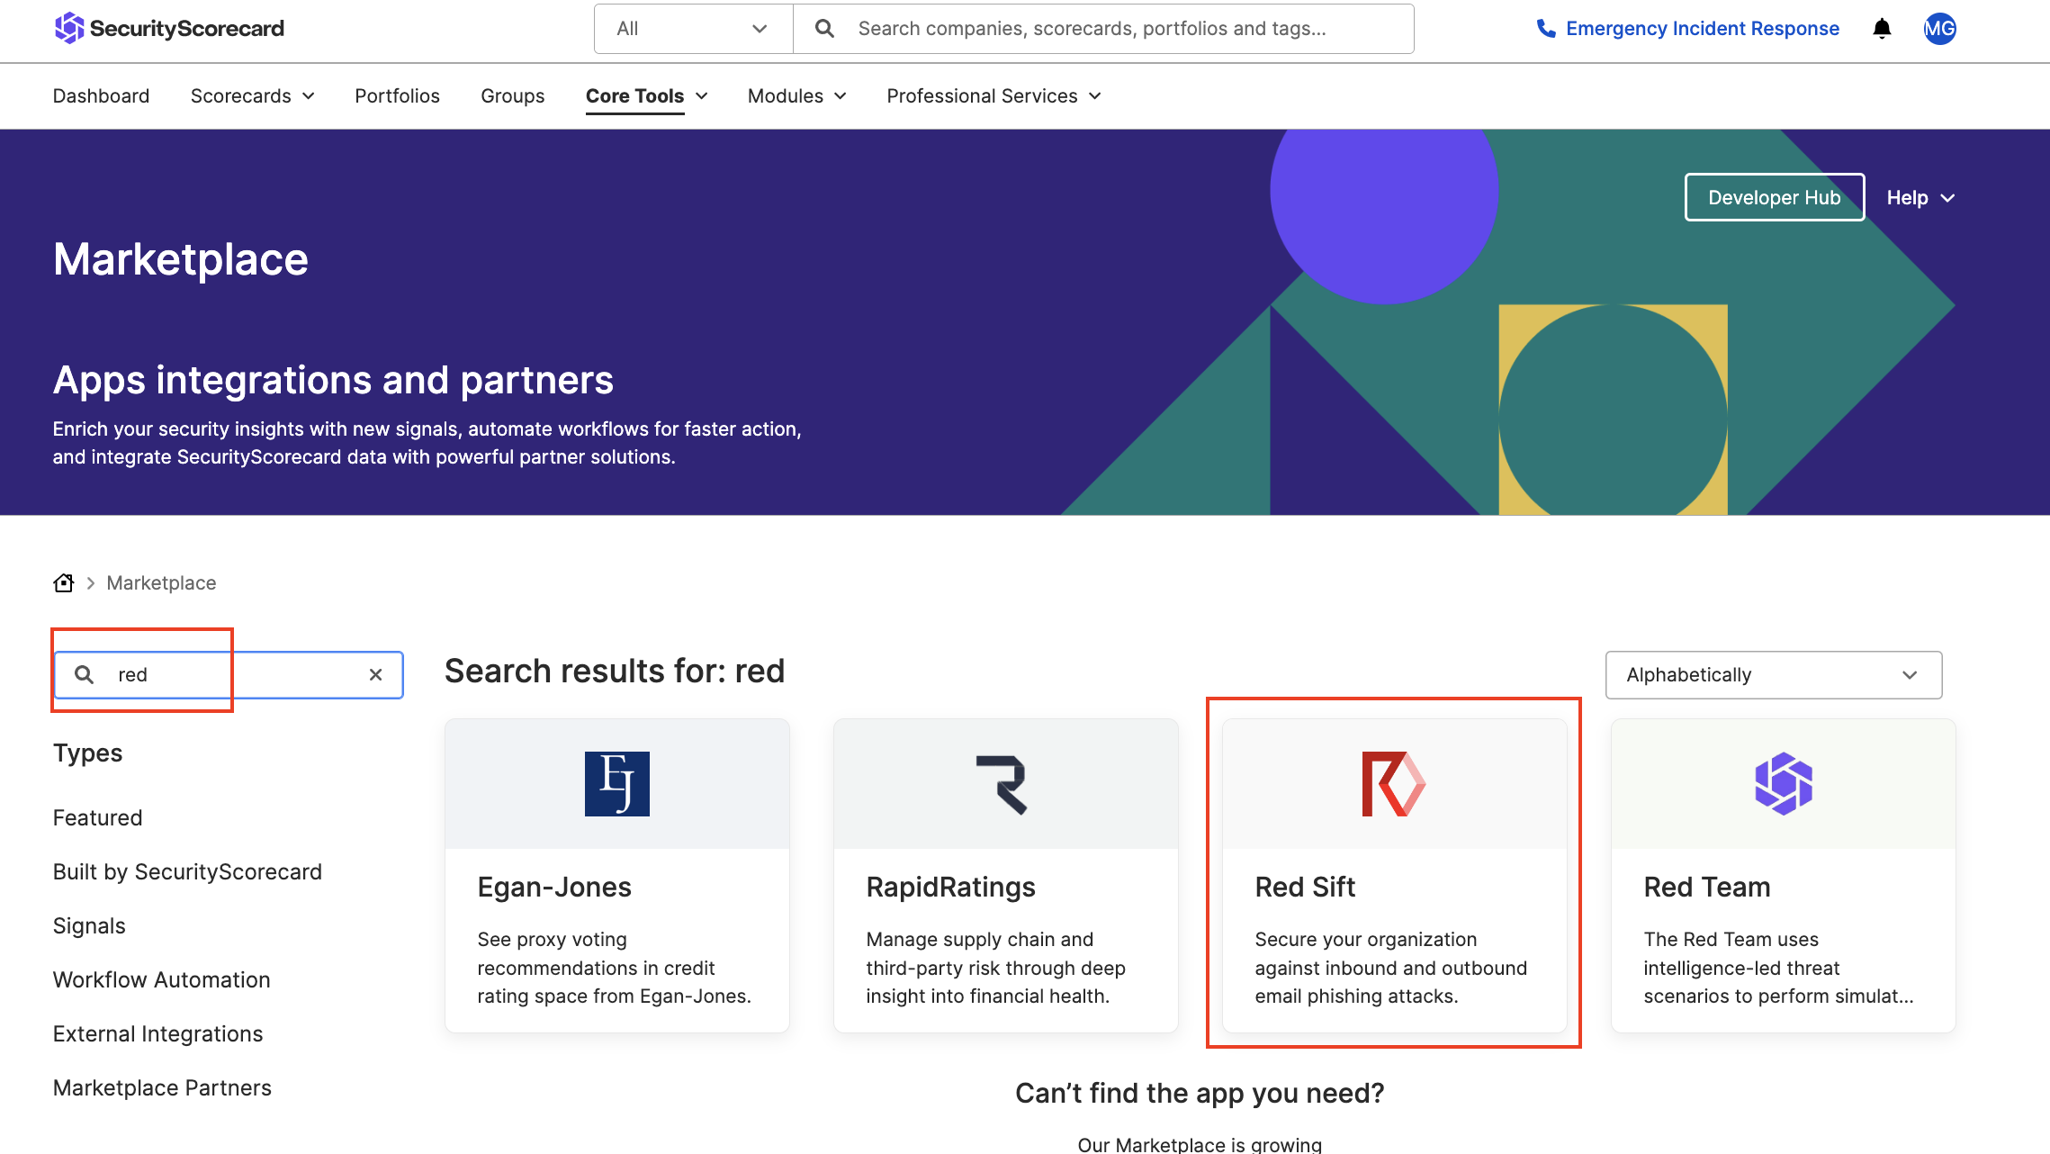Viewport: 2050px width, 1154px height.
Task: Expand the Professional Services menu
Action: (994, 96)
